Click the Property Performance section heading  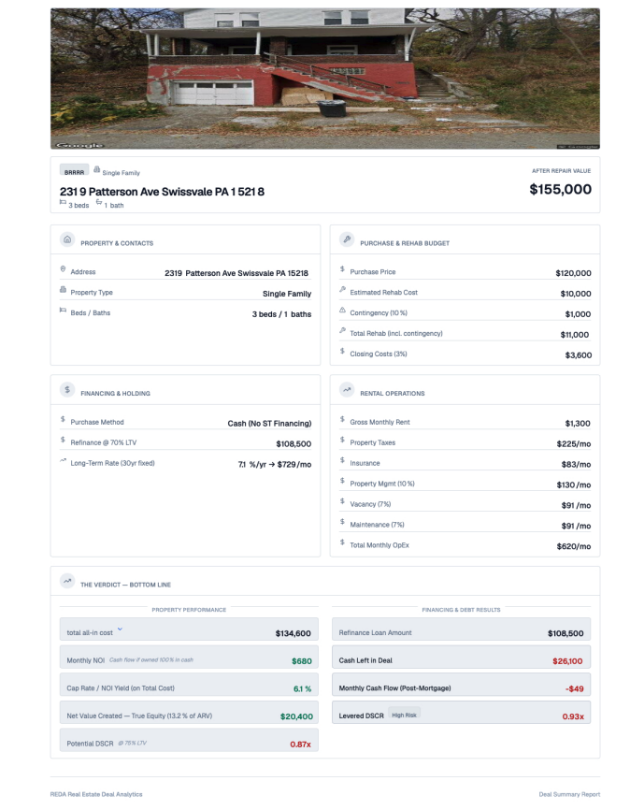coord(189,610)
